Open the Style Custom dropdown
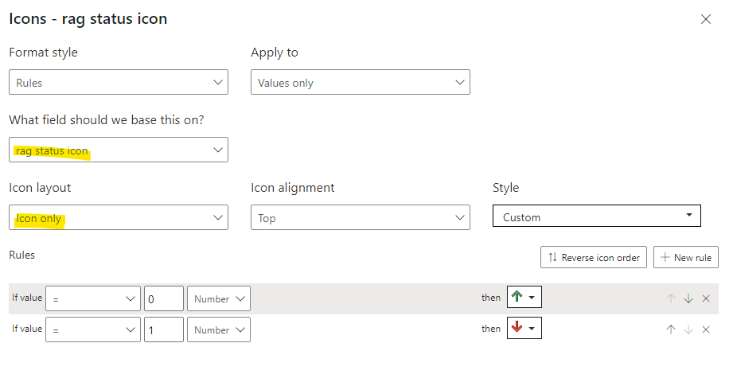Image resolution: width=733 pixels, height=386 pixels. (596, 216)
